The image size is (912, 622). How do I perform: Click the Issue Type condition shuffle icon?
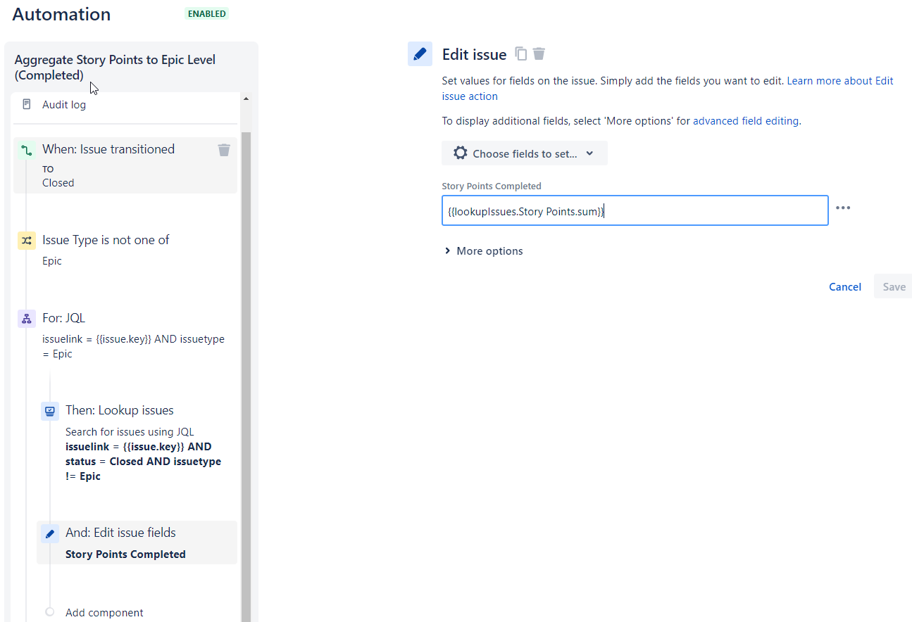27,241
